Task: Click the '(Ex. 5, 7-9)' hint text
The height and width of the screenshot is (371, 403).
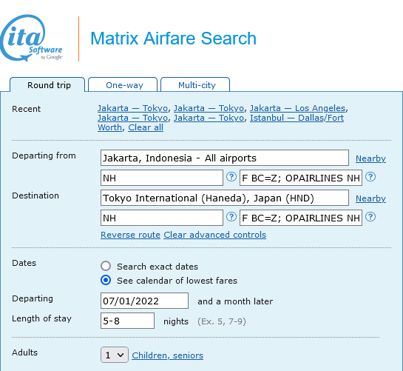Action: [222, 321]
